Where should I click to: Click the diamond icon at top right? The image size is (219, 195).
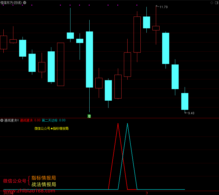[x=212, y=3]
